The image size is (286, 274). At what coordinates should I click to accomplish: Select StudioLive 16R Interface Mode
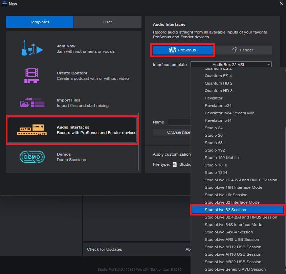point(238,187)
